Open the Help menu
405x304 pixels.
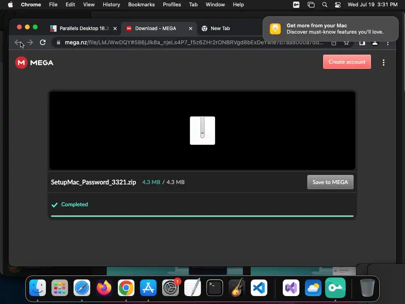click(238, 5)
